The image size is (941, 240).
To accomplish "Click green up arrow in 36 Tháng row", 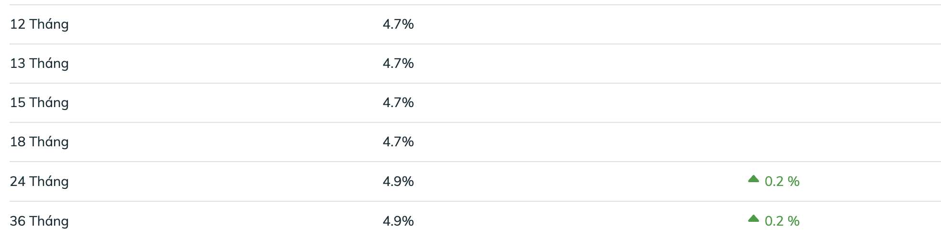I will tap(754, 218).
